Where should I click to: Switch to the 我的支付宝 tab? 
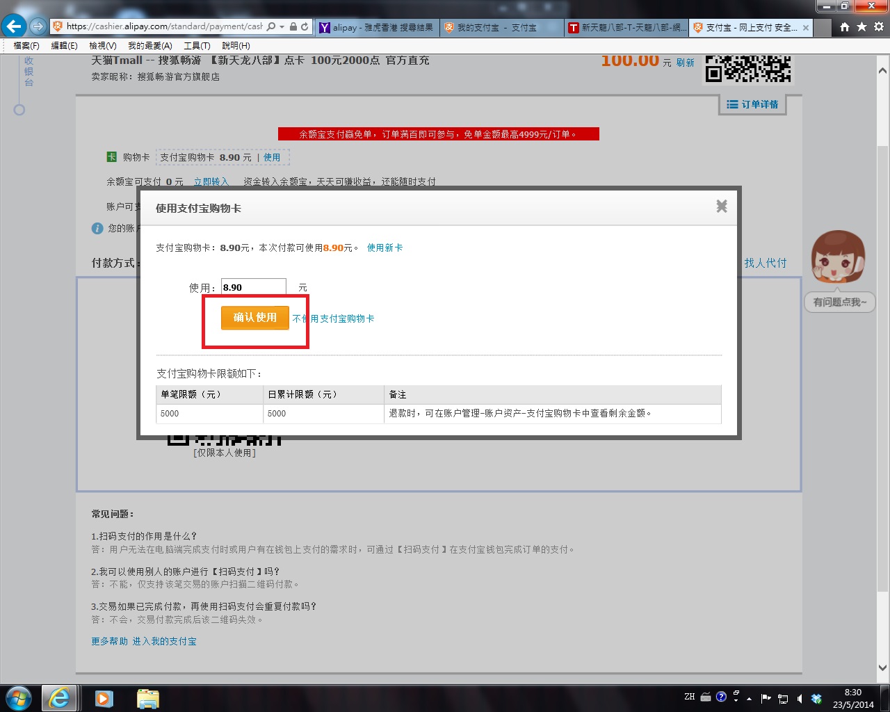[x=502, y=28]
